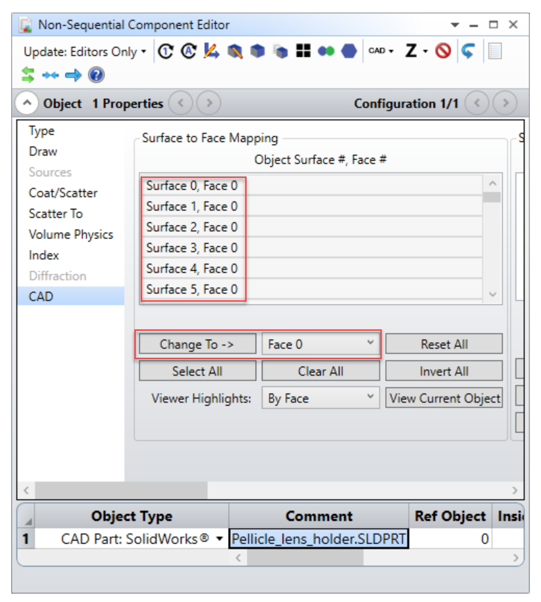Open the Update: Editors Only dropdown
The height and width of the screenshot is (602, 541).
click(x=85, y=52)
